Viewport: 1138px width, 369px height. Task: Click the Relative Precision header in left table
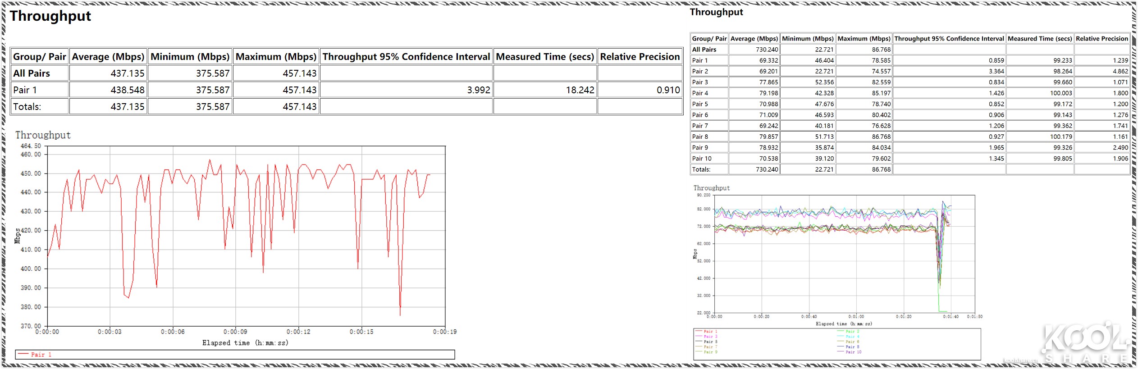[639, 57]
